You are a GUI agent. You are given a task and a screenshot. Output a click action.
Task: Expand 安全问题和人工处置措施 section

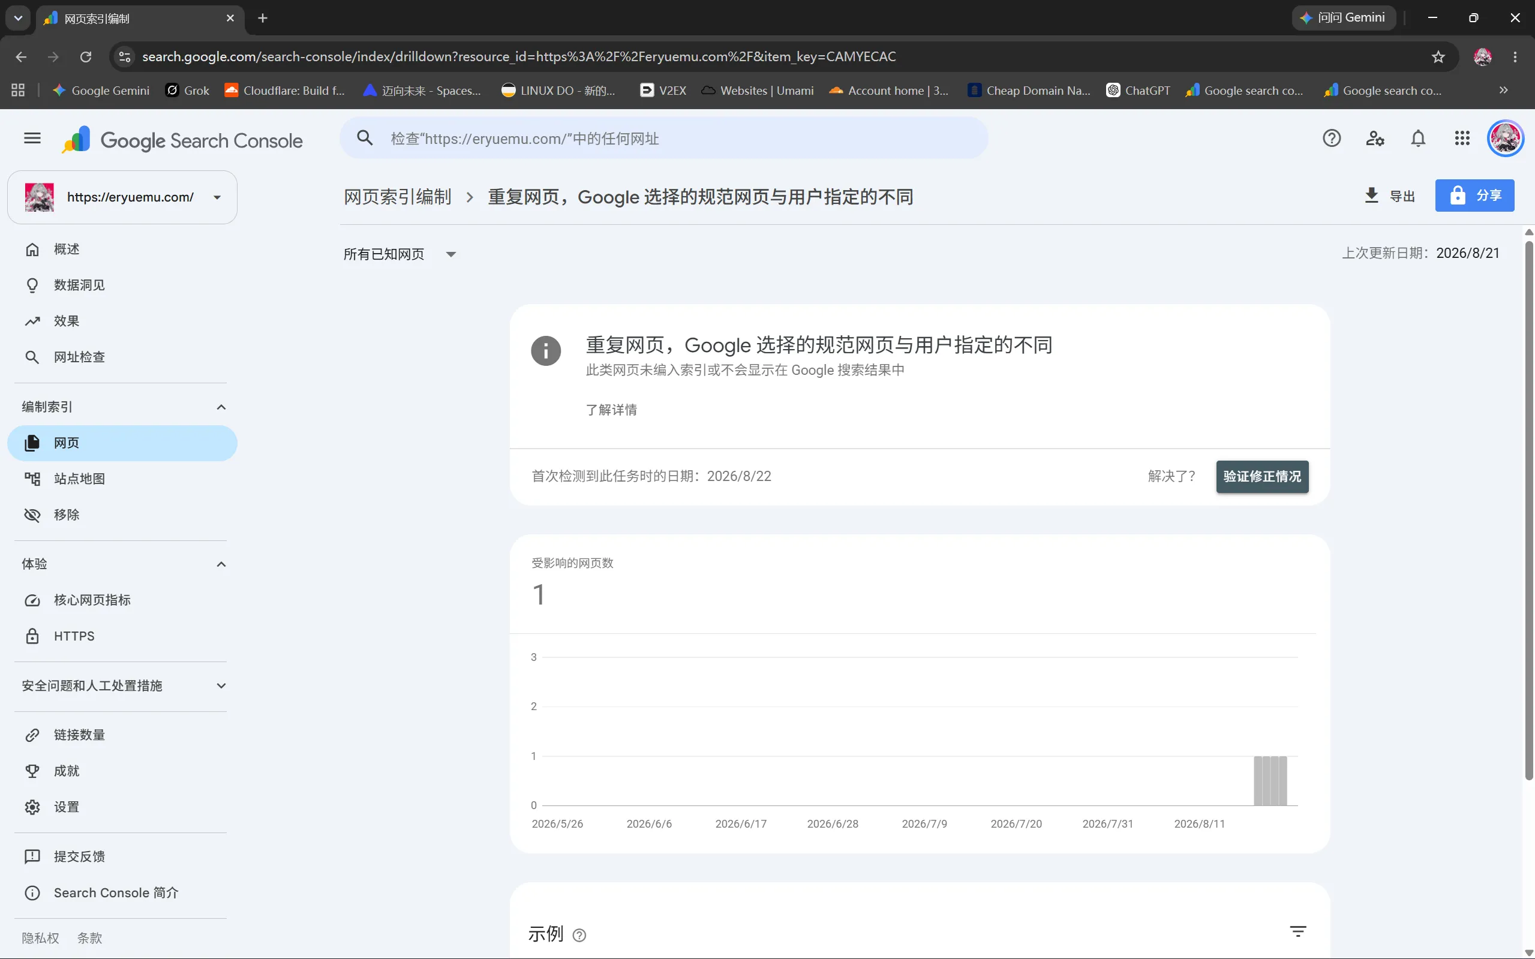[x=221, y=686]
